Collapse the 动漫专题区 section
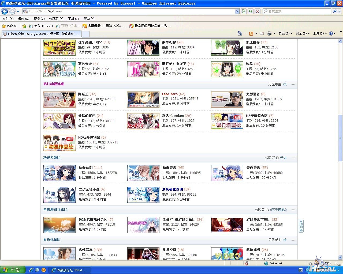Screen dimensions: 343x274 pos(293,158)
